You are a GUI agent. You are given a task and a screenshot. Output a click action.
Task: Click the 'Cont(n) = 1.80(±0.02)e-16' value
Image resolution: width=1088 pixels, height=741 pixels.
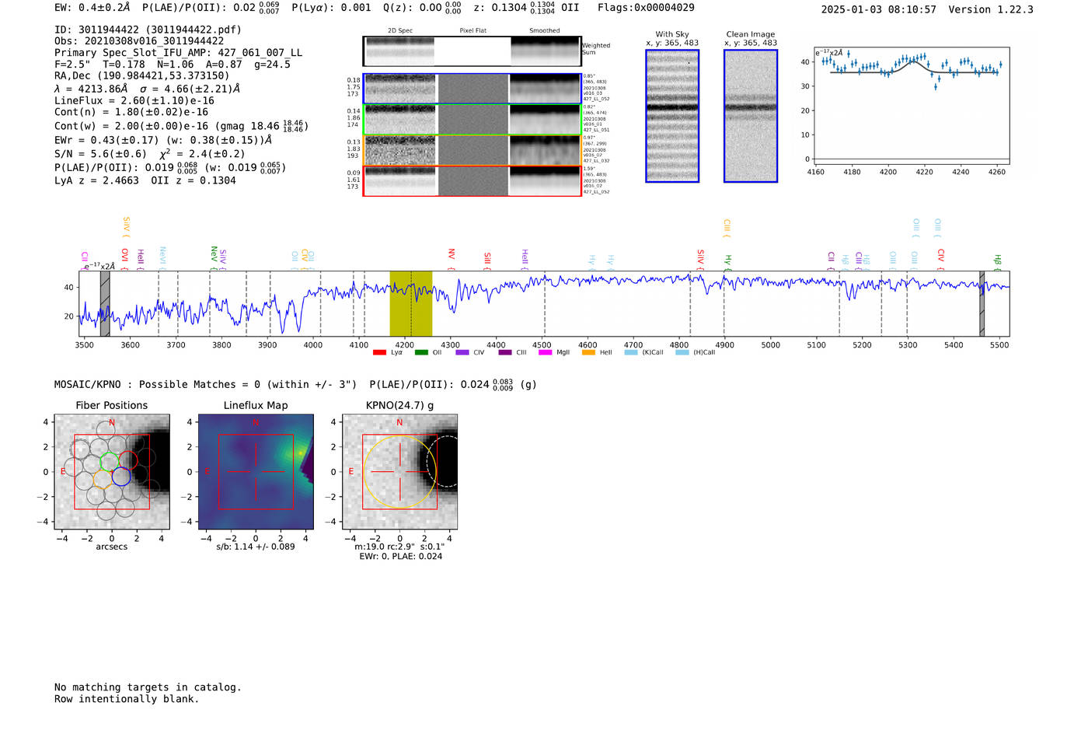[131, 112]
